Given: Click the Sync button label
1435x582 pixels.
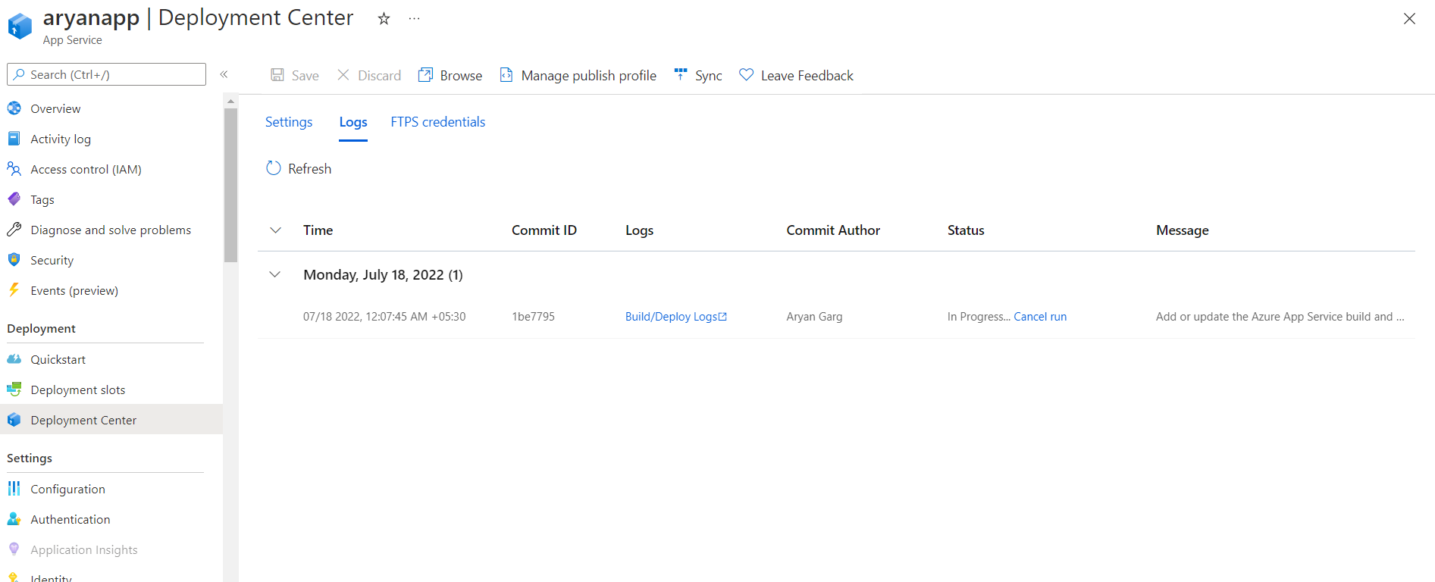Looking at the screenshot, I should coord(709,75).
